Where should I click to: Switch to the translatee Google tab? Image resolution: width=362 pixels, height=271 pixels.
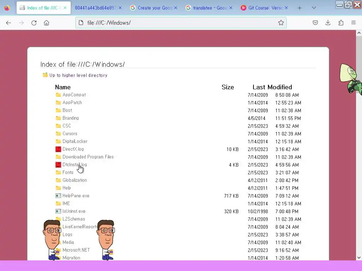[210, 8]
